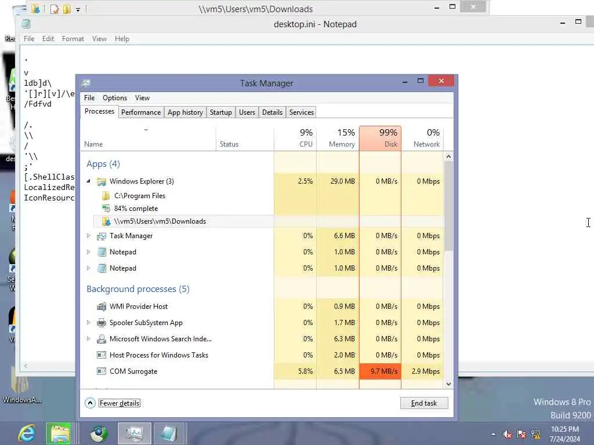
Task: Click the End task button
Action: pos(424,403)
